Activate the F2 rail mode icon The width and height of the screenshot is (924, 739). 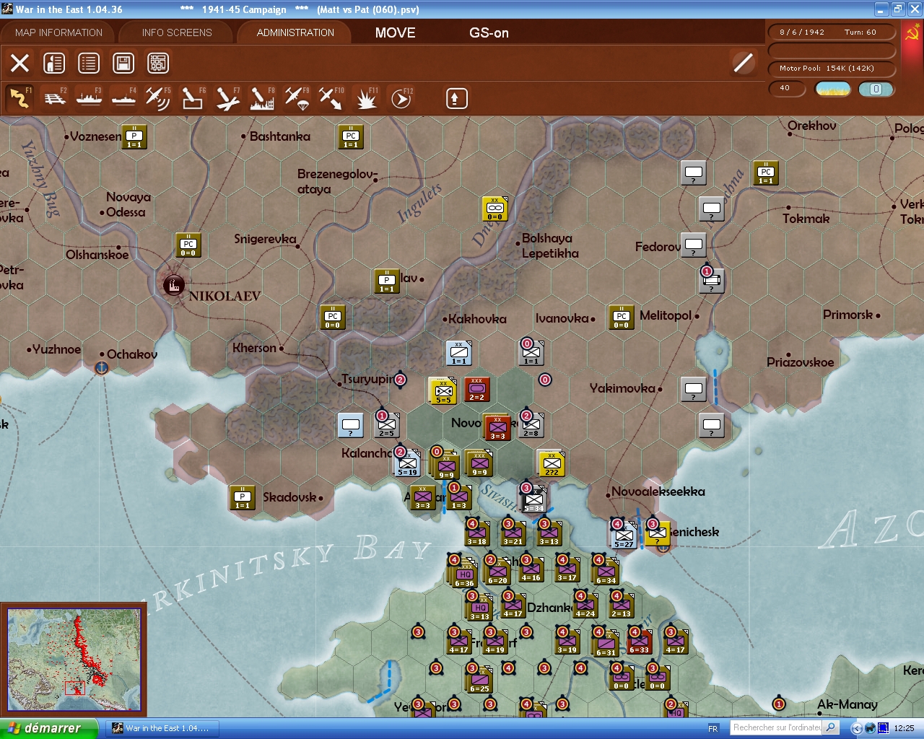[x=55, y=98]
